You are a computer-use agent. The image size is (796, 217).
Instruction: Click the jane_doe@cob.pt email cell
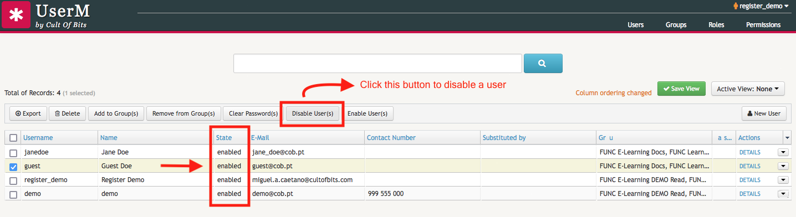pyautogui.click(x=278, y=152)
